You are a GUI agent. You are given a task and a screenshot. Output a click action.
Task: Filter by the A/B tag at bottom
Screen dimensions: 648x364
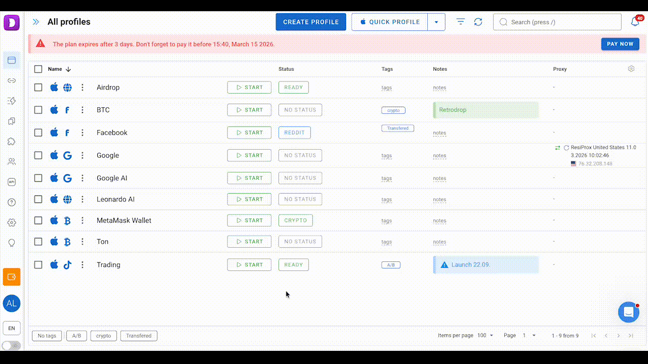76,336
